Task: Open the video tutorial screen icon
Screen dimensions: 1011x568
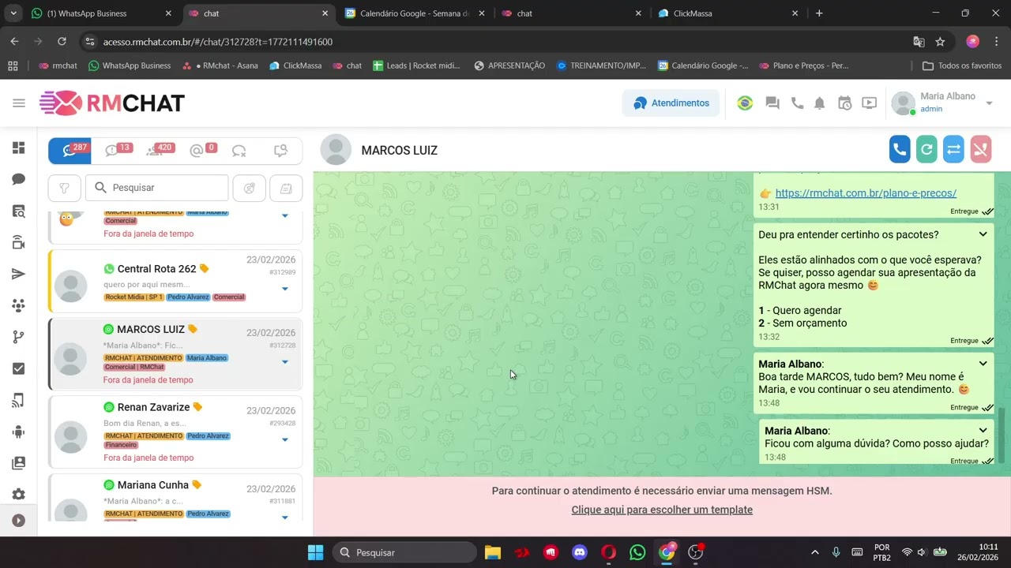Action: click(870, 103)
